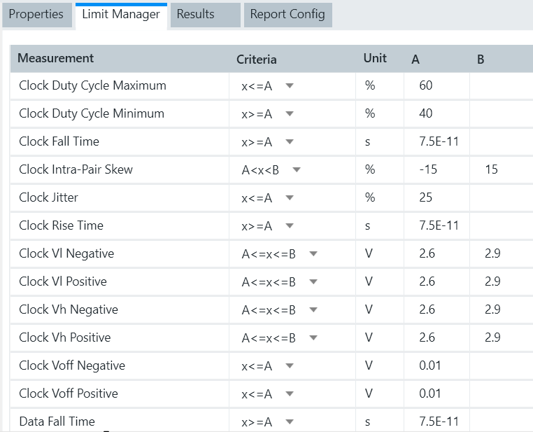Select the Report Config tab
The image size is (533, 432).
point(287,15)
